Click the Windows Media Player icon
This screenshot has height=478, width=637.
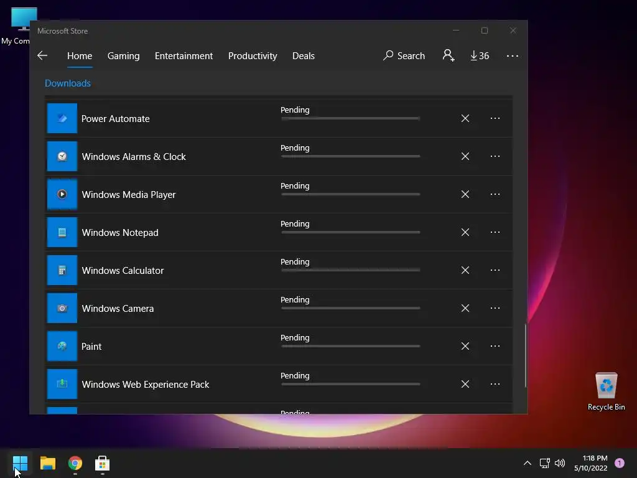[62, 194]
